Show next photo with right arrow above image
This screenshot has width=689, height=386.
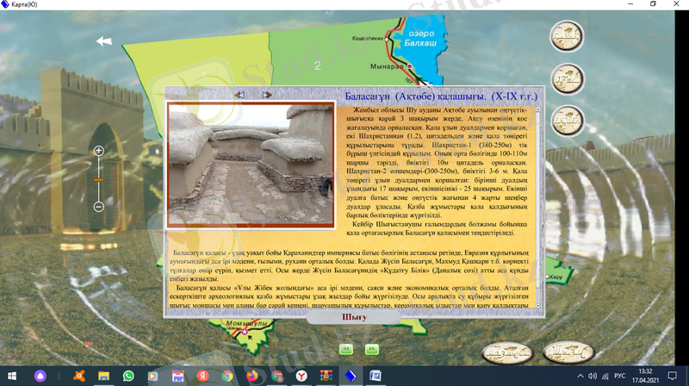point(267,95)
